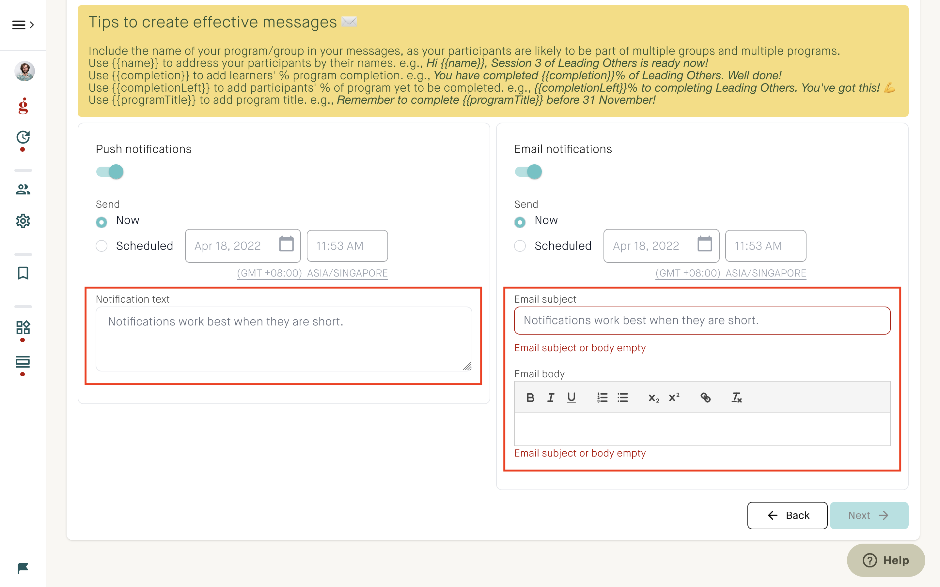
Task: Focus the Notification text area
Action: (x=284, y=339)
